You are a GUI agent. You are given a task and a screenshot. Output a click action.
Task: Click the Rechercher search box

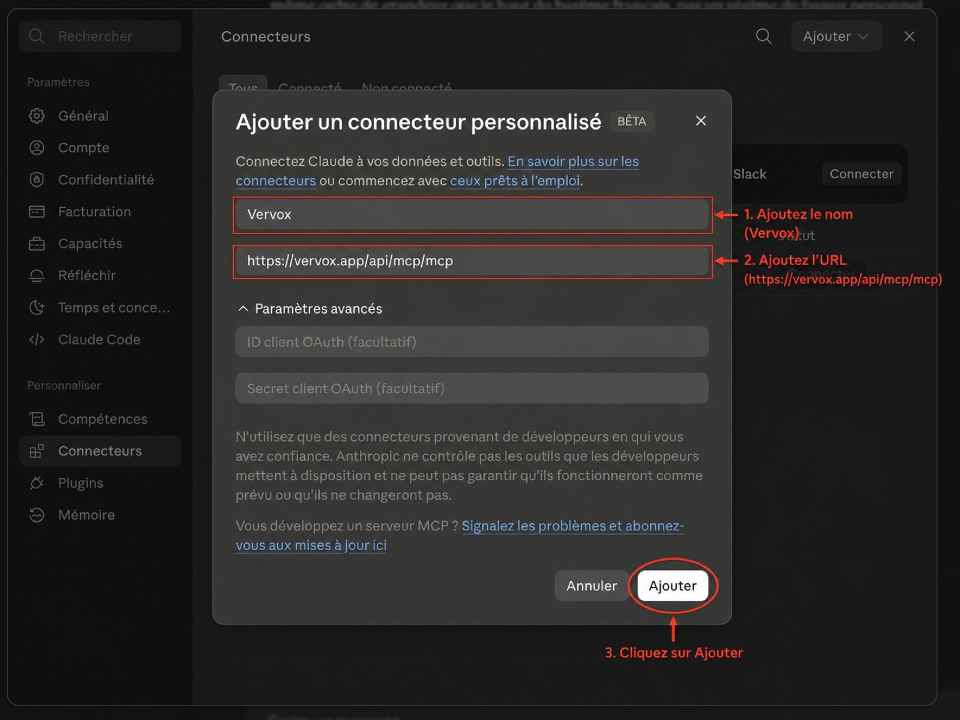100,36
